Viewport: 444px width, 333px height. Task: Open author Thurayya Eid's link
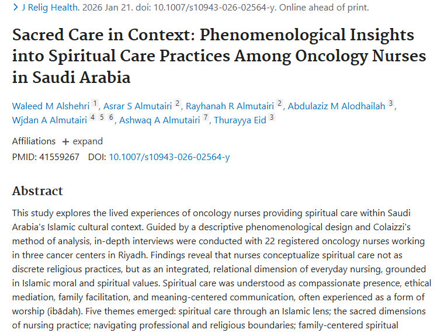pos(240,120)
